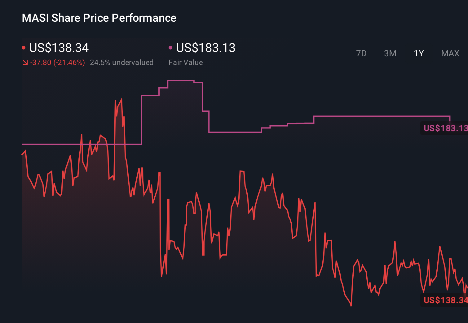Open the Fair Value details via US$183.13 label
Image resolution: width=468 pixels, height=323 pixels.
(x=205, y=48)
